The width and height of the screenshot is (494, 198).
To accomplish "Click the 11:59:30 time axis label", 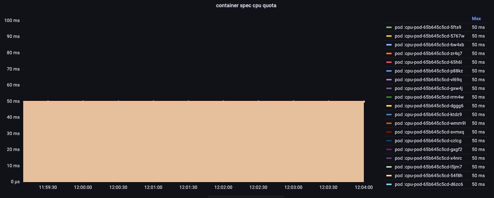I will coord(48,187).
